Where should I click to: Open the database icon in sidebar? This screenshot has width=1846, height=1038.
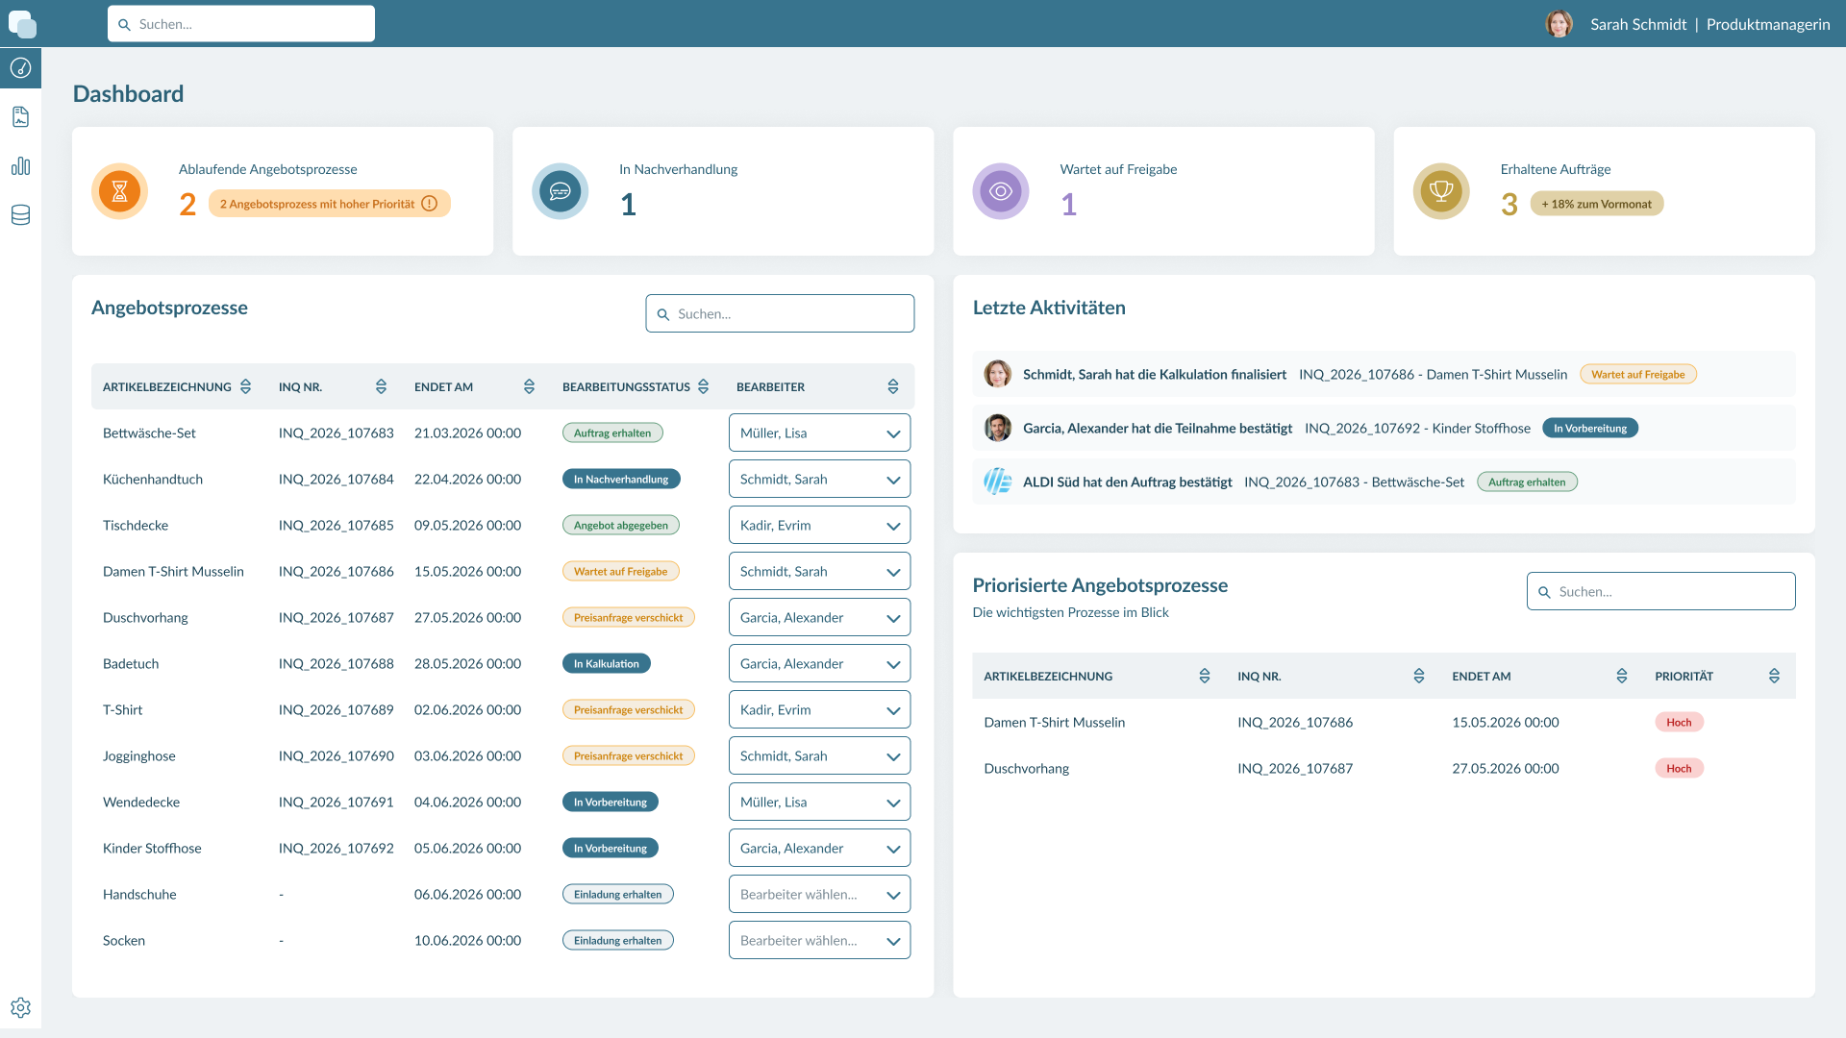[20, 215]
